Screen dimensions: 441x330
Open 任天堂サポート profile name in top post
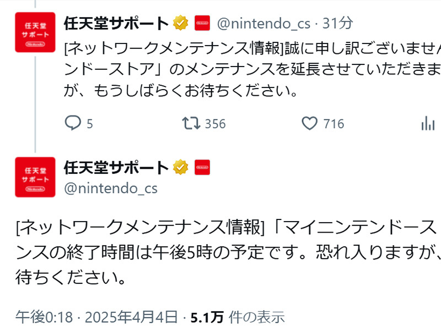click(116, 23)
